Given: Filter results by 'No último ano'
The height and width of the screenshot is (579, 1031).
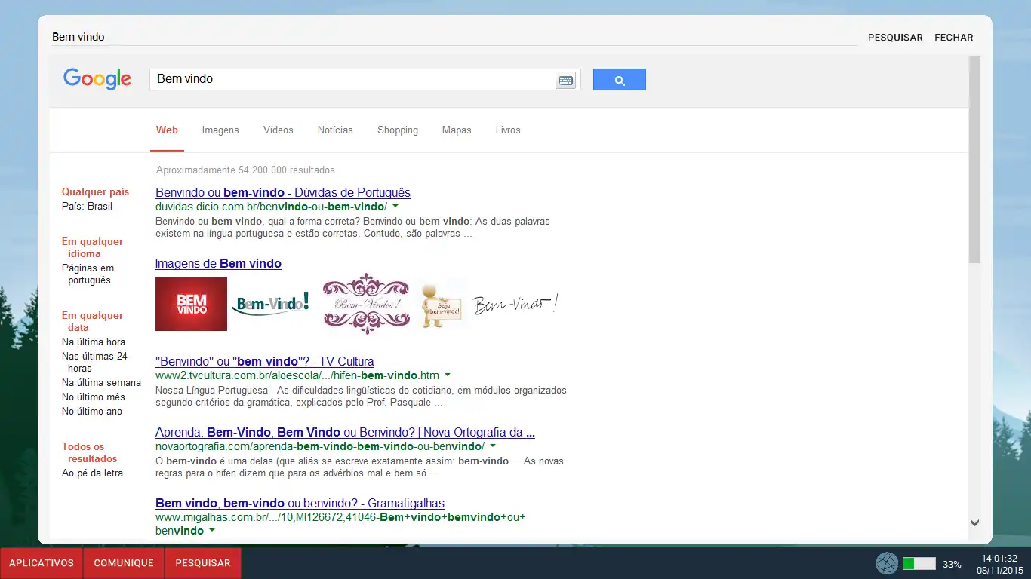Looking at the screenshot, I should [92, 411].
